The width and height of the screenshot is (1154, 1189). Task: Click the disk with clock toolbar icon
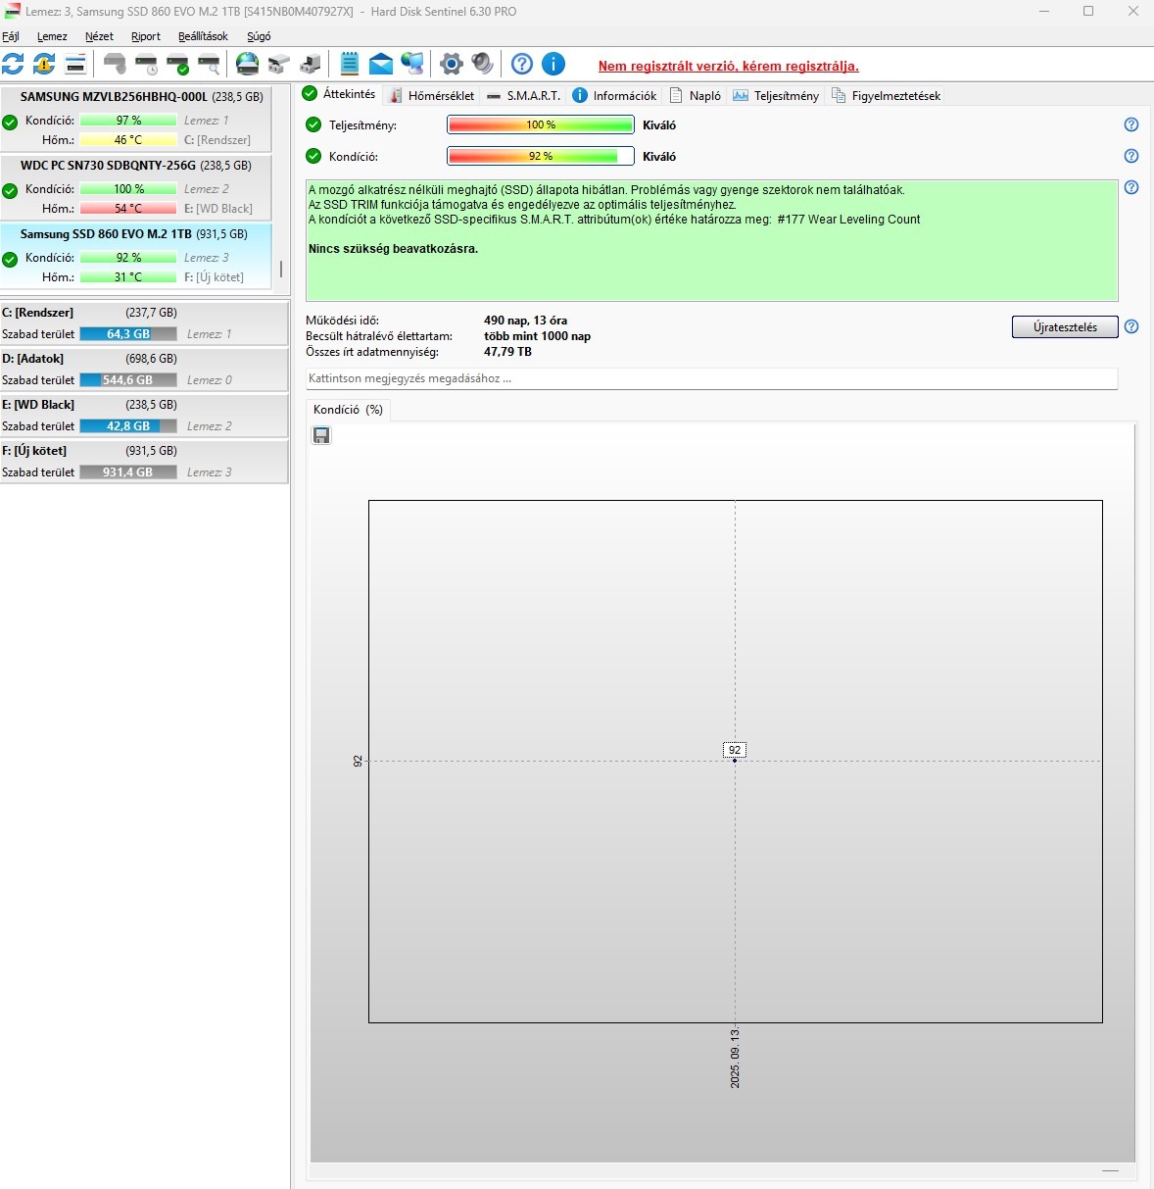click(147, 65)
